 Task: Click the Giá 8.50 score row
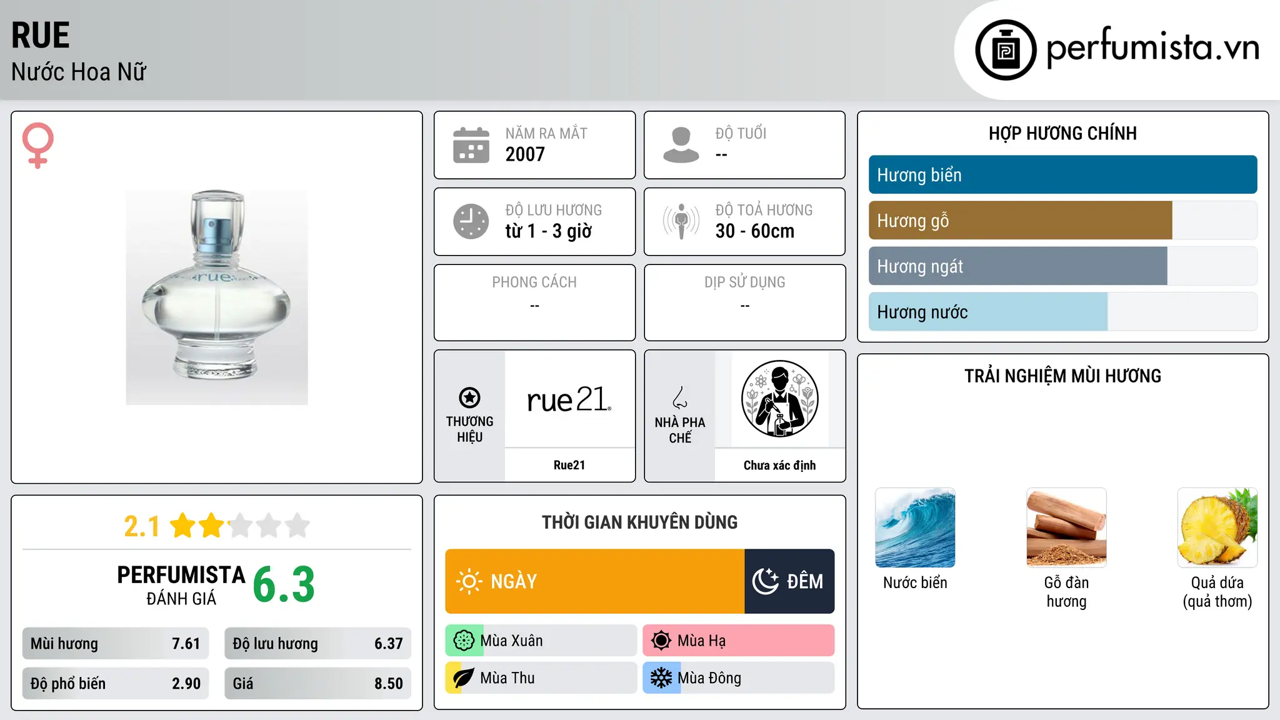[x=318, y=684]
